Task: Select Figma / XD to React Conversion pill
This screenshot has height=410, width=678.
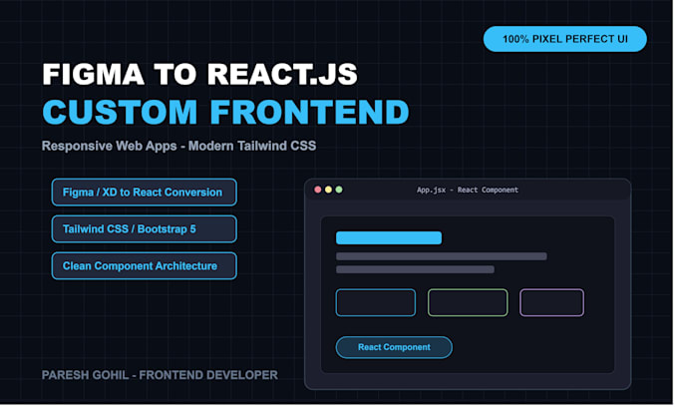Action: tap(144, 192)
